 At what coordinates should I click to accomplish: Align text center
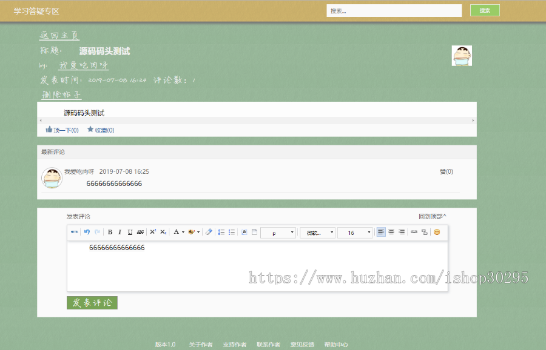391,232
